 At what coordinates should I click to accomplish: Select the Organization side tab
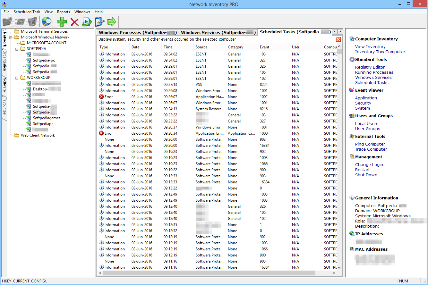(4, 61)
